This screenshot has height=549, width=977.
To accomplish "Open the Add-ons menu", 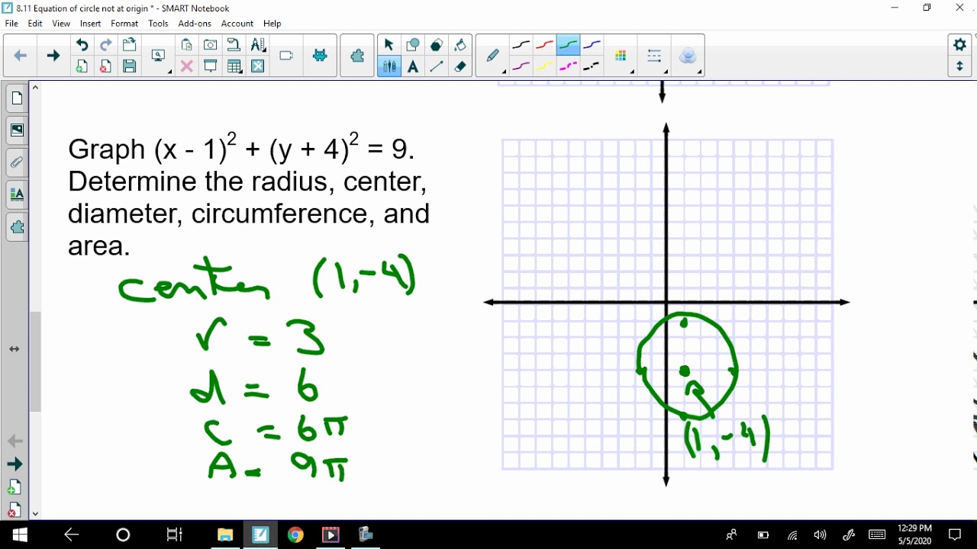I will tap(195, 24).
